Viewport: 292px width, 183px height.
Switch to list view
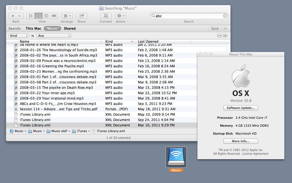[39, 16]
